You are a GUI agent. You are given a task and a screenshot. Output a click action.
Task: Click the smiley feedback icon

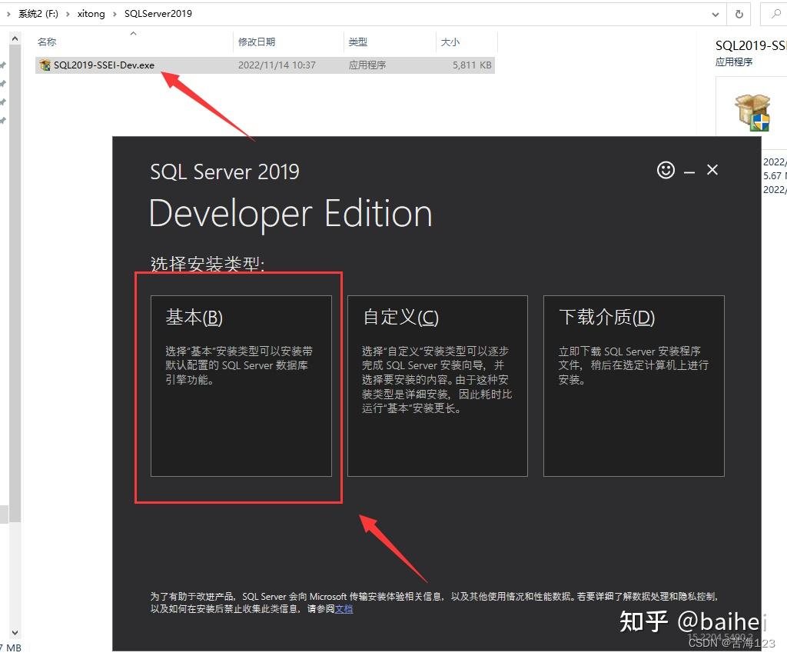pyautogui.click(x=666, y=170)
